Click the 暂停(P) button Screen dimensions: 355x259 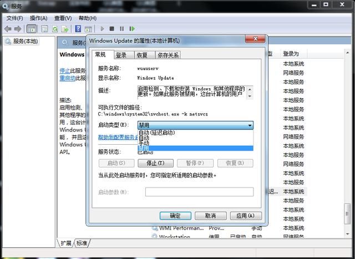195,163
